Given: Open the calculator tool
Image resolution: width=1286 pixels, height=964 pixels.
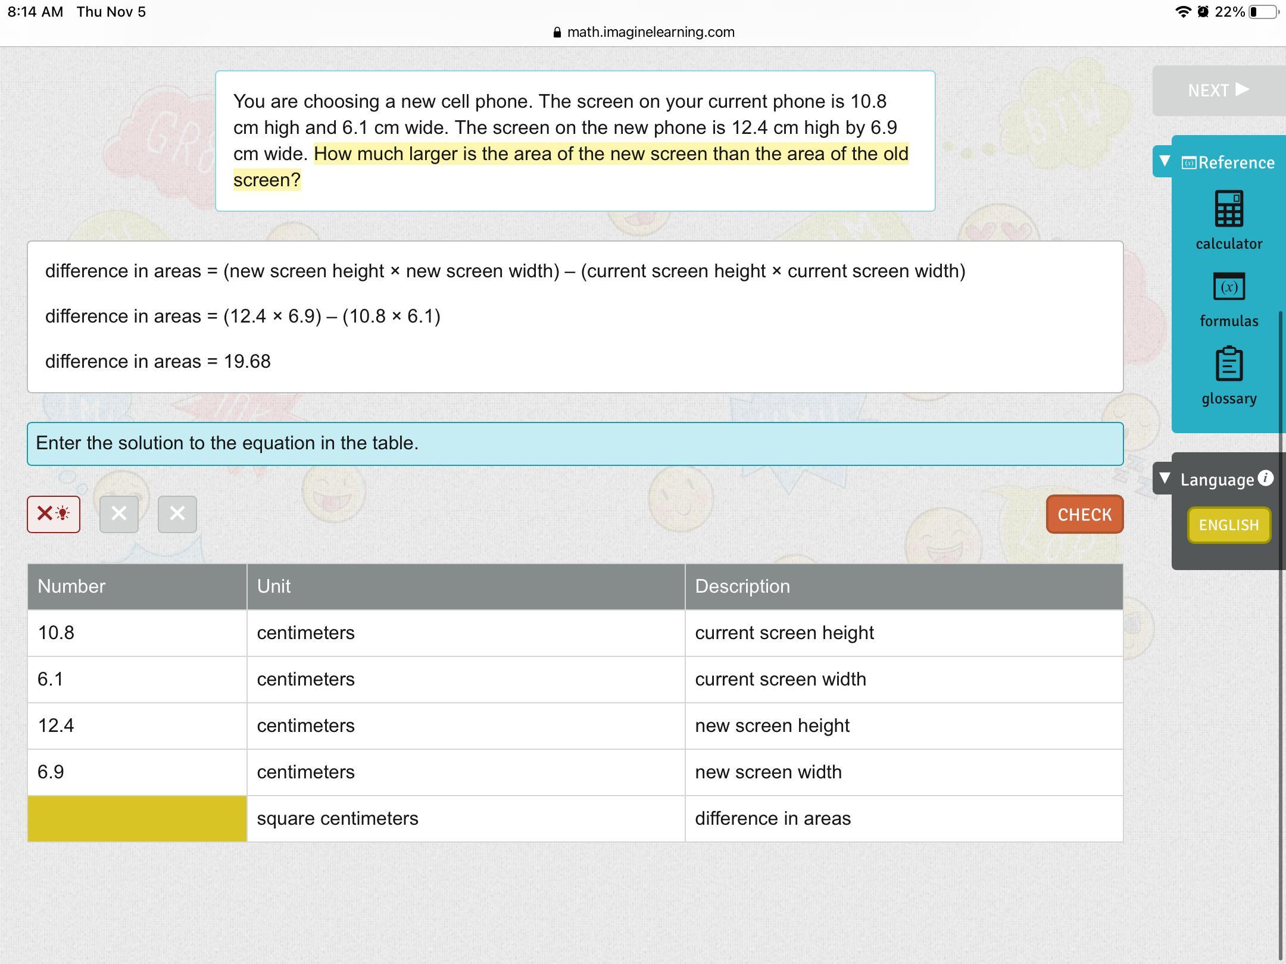Looking at the screenshot, I should coord(1228,209).
